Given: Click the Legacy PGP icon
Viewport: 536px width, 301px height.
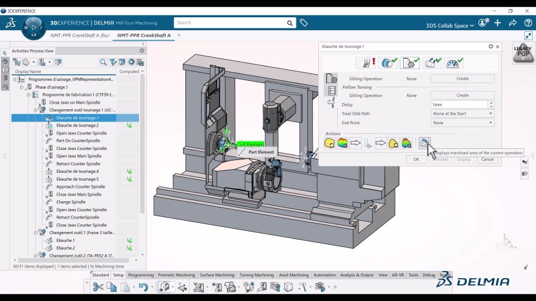Looking at the screenshot, I should [x=523, y=52].
